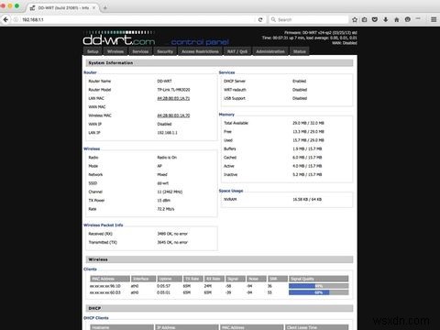
Task: Select the DD-WRT (build 21061) browser tab
Action: point(62,8)
